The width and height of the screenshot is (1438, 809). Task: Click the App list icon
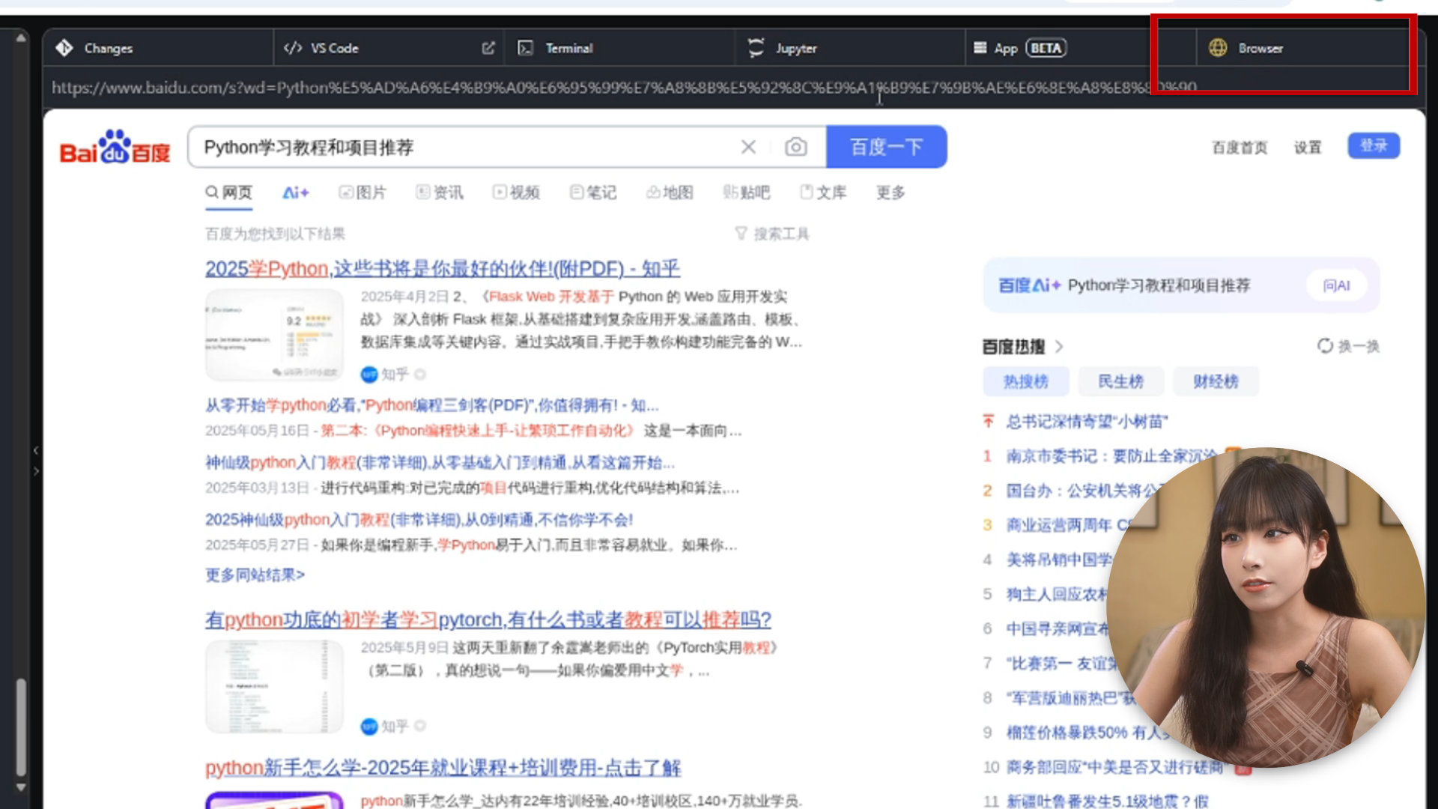click(980, 48)
